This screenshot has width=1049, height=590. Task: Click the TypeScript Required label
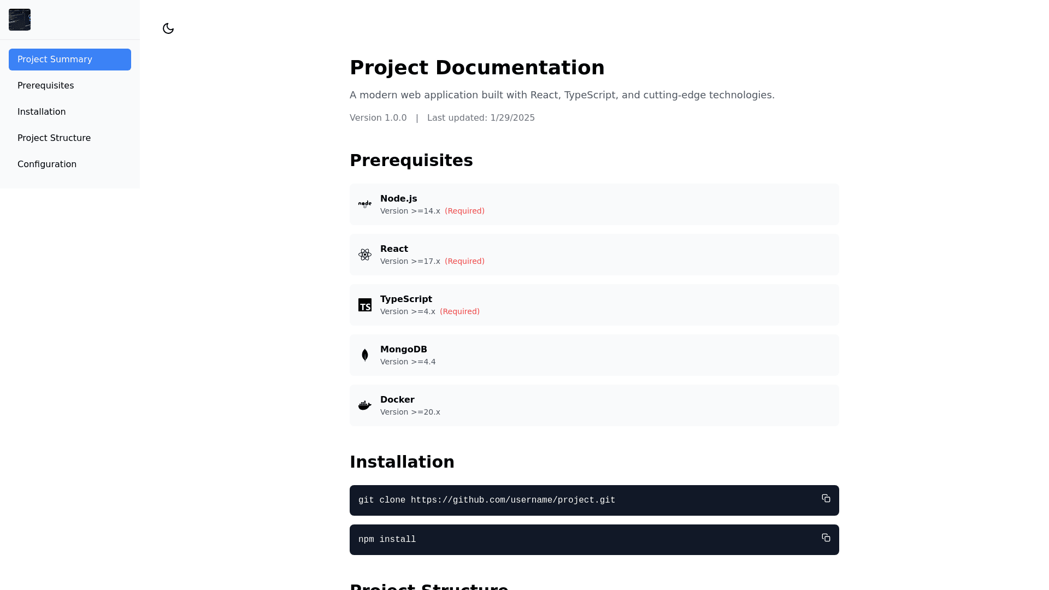pos(459,311)
